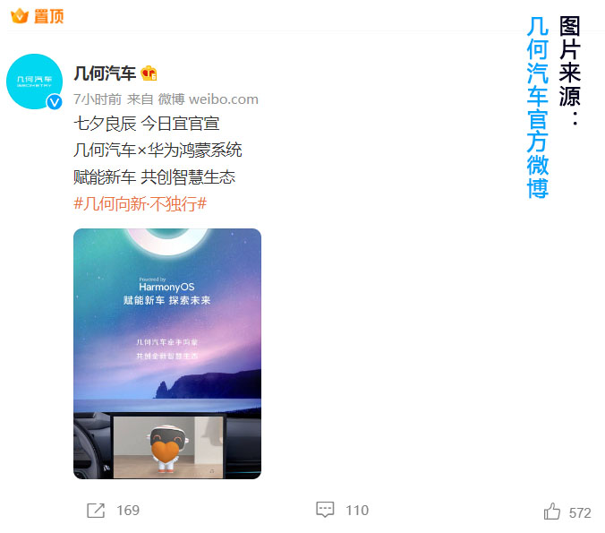Open hashtag #几何向新·不独行#
Viewport: 605px width, 533px height.
click(x=140, y=203)
